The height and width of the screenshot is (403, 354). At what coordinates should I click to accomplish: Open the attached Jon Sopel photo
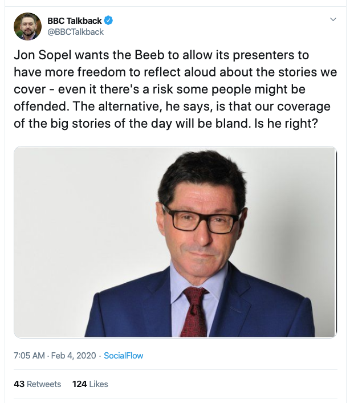176,242
